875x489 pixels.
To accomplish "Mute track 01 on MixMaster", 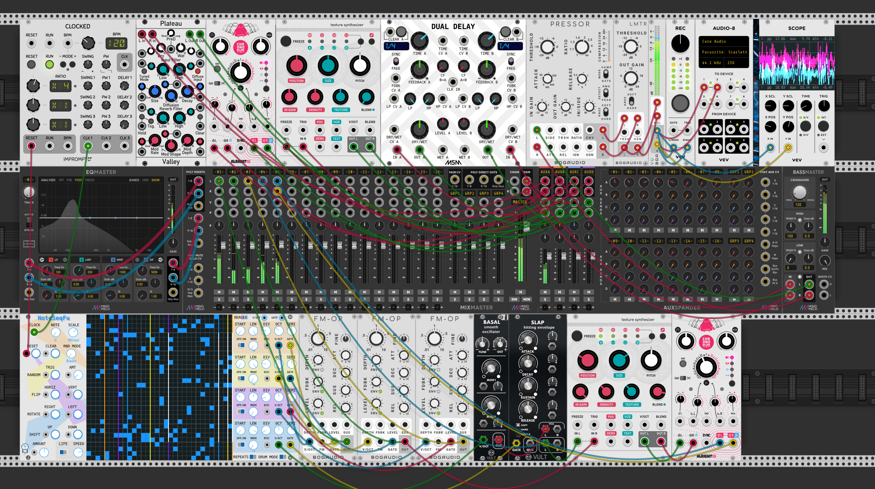I will [x=219, y=292].
